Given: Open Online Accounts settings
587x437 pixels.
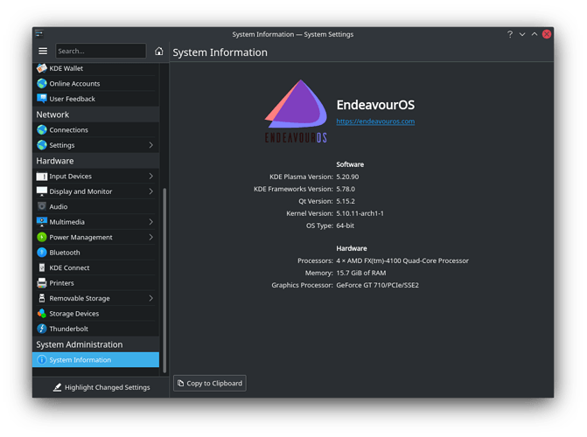Looking at the screenshot, I should 96,83.
